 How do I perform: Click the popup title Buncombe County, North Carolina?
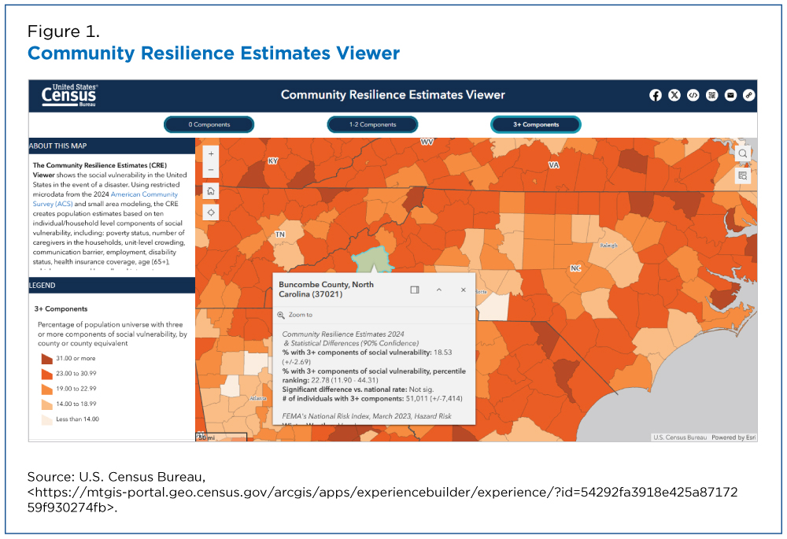coord(327,290)
